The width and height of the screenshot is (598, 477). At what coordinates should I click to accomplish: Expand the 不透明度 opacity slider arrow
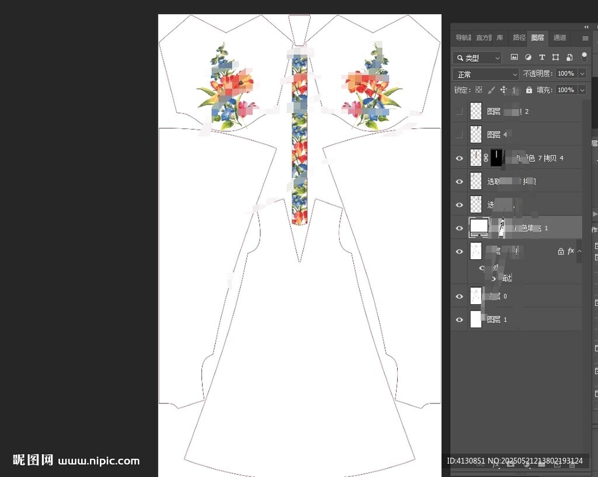coord(582,74)
